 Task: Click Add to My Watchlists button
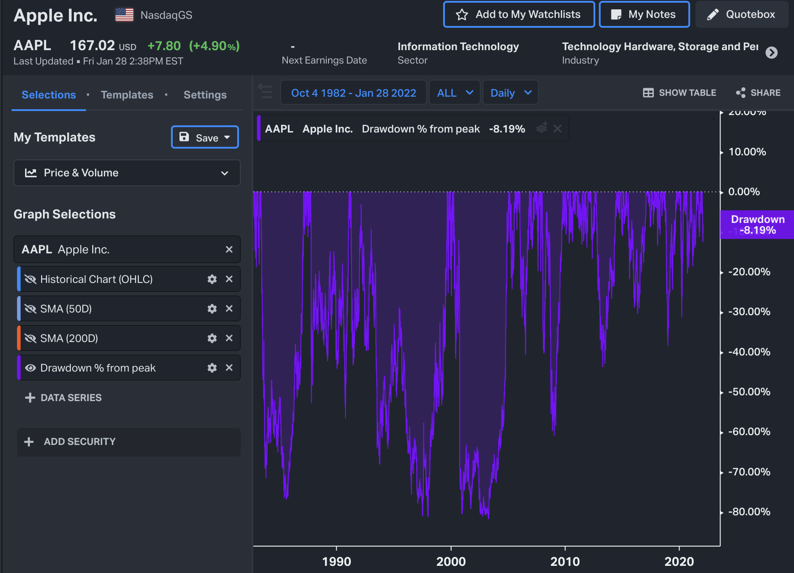click(x=519, y=14)
